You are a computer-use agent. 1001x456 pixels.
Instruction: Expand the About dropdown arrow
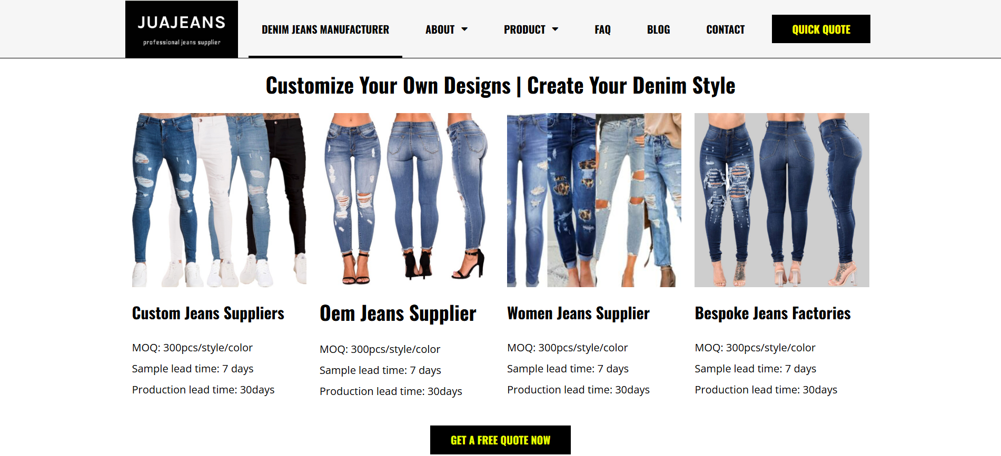tap(464, 29)
